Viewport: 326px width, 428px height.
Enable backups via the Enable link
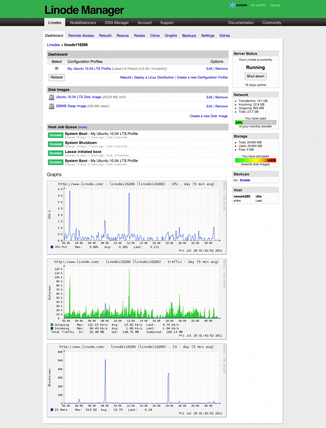[x=245, y=180]
